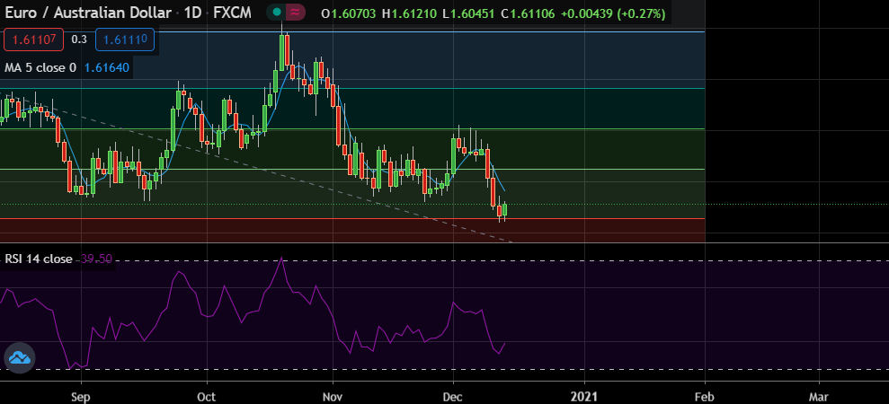This screenshot has height=404, width=889.
Task: Click the change value +0.00439 (+0.27%)
Action: [613, 13]
